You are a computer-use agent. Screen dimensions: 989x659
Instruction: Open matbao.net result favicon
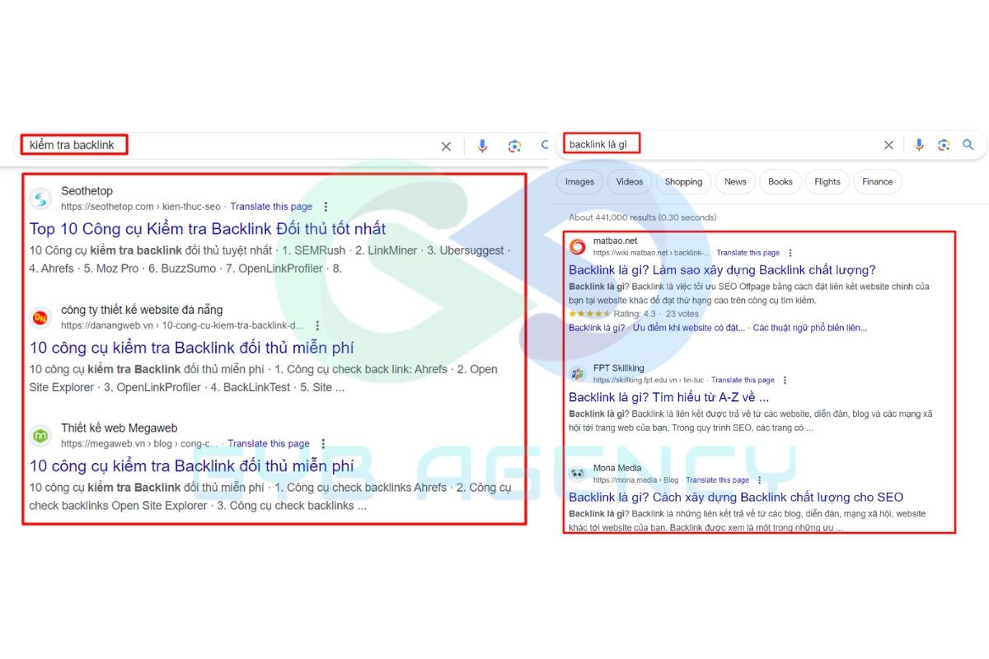tap(578, 246)
